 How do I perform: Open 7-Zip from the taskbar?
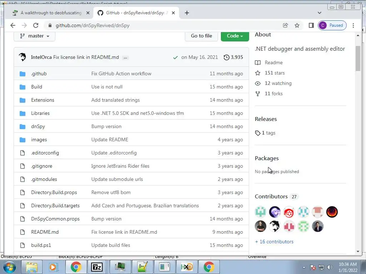click(97, 267)
